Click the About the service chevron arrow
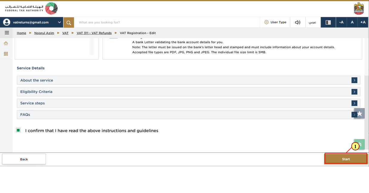 [x=354, y=80]
